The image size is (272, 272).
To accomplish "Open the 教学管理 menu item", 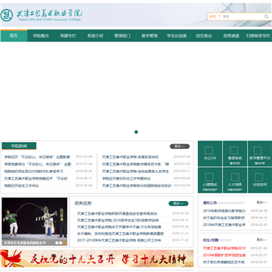I will (150, 36).
